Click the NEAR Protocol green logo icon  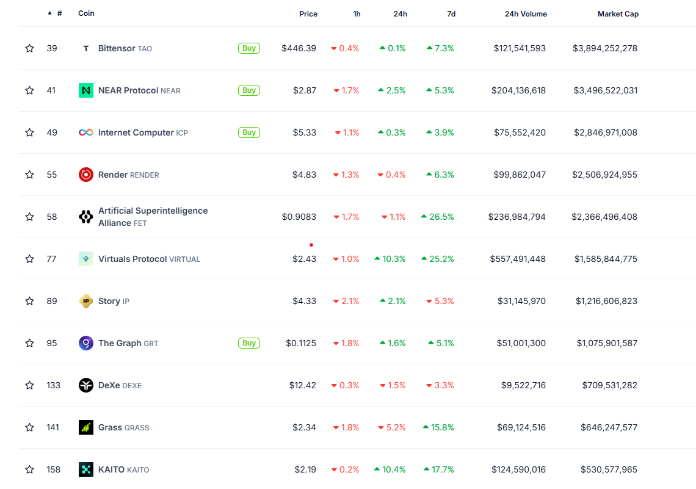click(x=85, y=90)
